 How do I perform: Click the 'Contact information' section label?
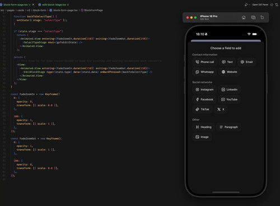point(205,54)
